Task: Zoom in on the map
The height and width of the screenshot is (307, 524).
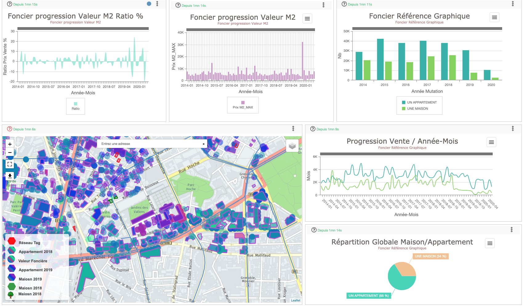Action: tap(10, 144)
